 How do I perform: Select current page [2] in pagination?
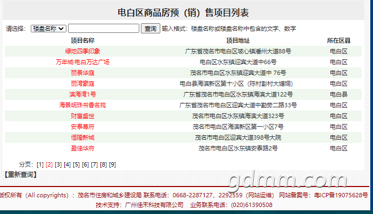click(49, 164)
